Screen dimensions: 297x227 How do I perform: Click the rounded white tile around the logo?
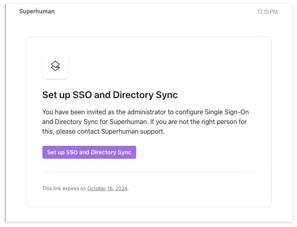[55, 66]
